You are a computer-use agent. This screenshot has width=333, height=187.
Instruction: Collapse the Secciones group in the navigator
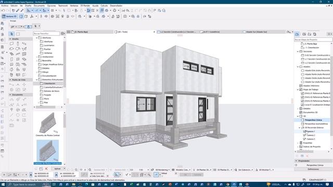[298, 51]
